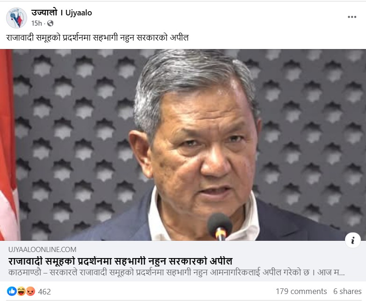Show who reacted via the 462 count
The image size is (366, 301).
[44, 292]
